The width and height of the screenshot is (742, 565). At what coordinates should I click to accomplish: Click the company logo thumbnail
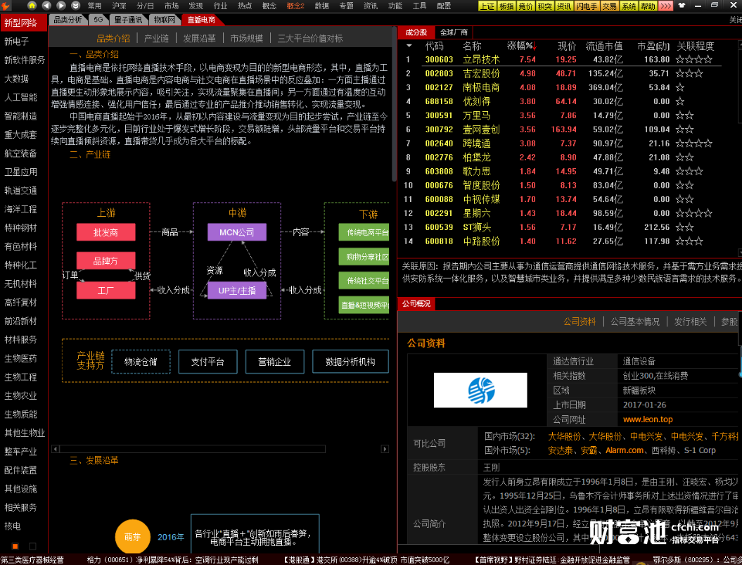(480, 390)
